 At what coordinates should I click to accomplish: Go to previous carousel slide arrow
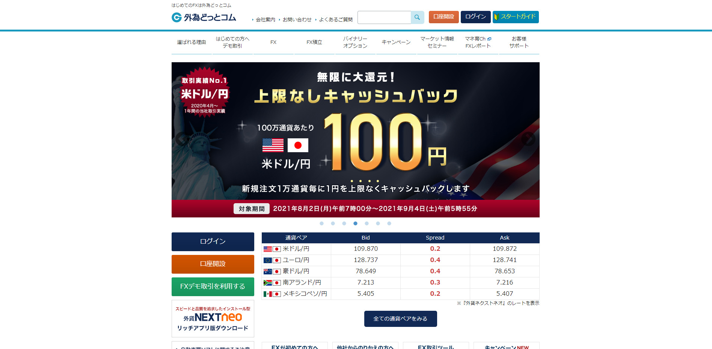click(x=183, y=139)
